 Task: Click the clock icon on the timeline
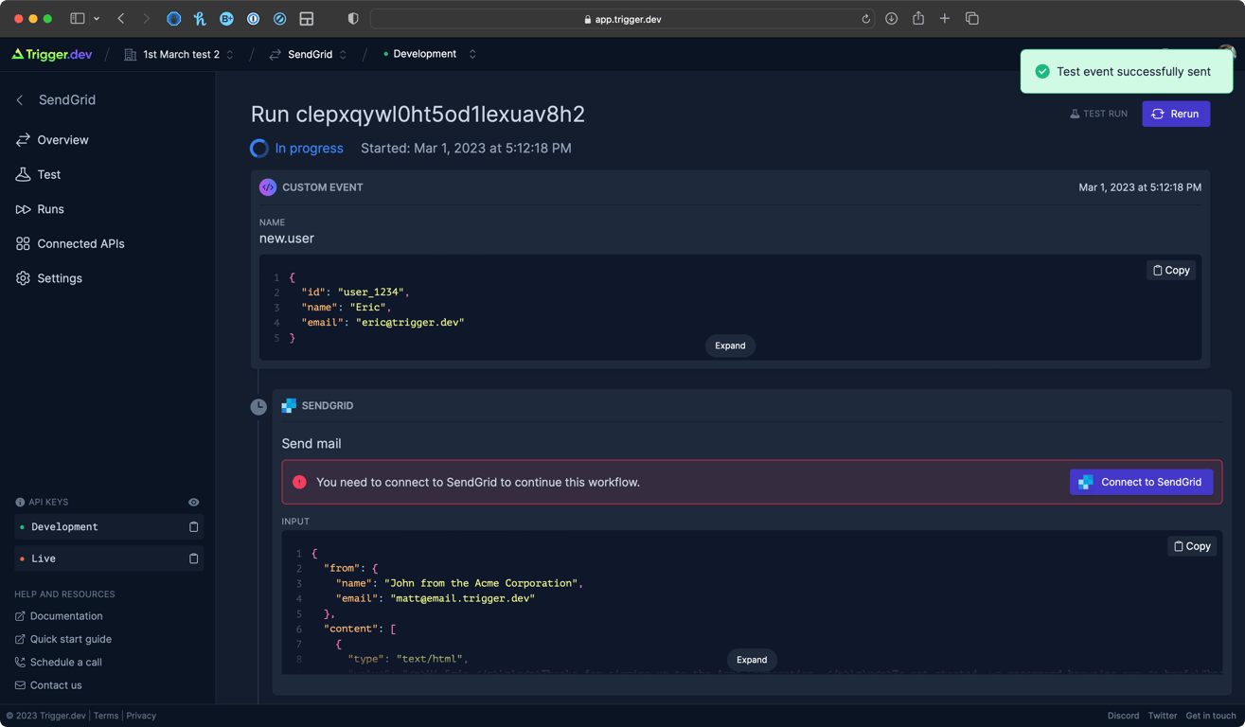click(x=258, y=407)
